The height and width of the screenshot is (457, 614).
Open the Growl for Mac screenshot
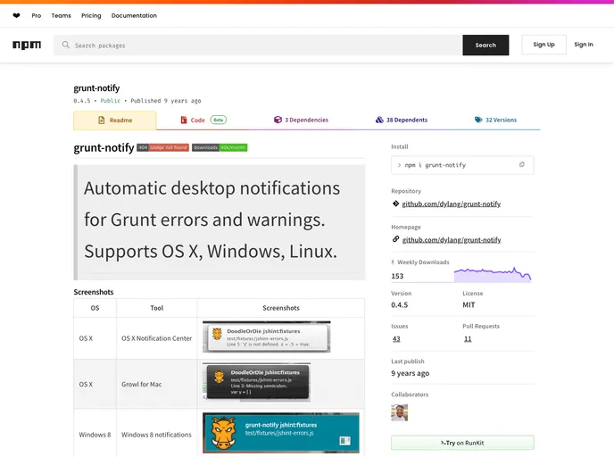click(x=256, y=383)
